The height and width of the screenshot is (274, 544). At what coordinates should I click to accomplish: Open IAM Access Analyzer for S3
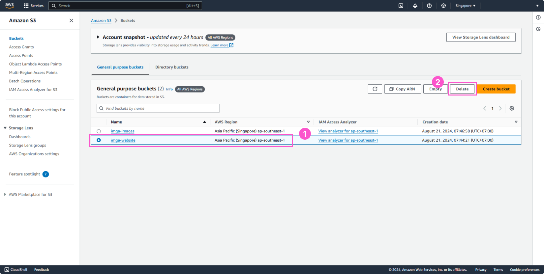[33, 90]
